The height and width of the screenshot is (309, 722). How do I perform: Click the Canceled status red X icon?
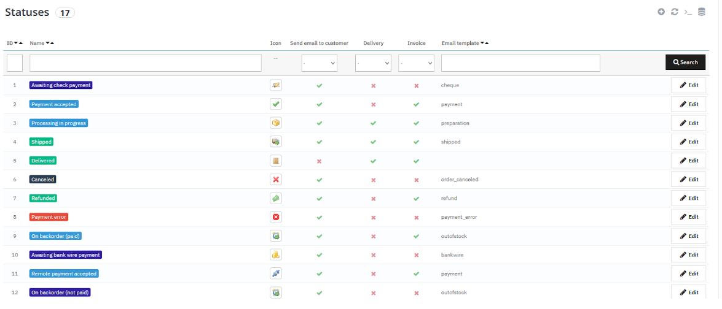(276, 180)
